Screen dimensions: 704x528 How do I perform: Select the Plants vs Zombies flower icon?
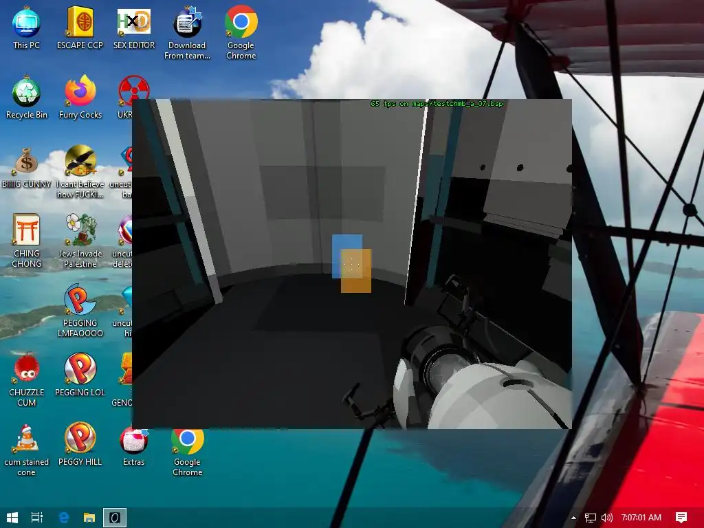[x=80, y=241]
